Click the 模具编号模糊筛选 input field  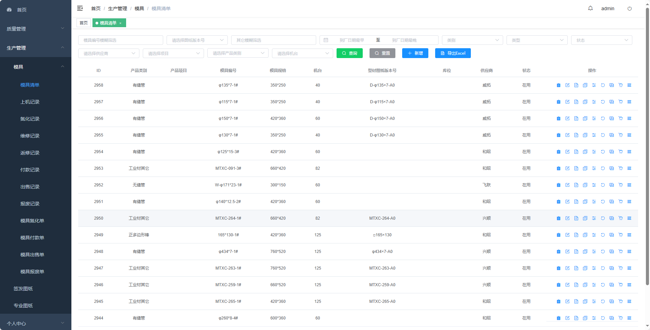(120, 40)
